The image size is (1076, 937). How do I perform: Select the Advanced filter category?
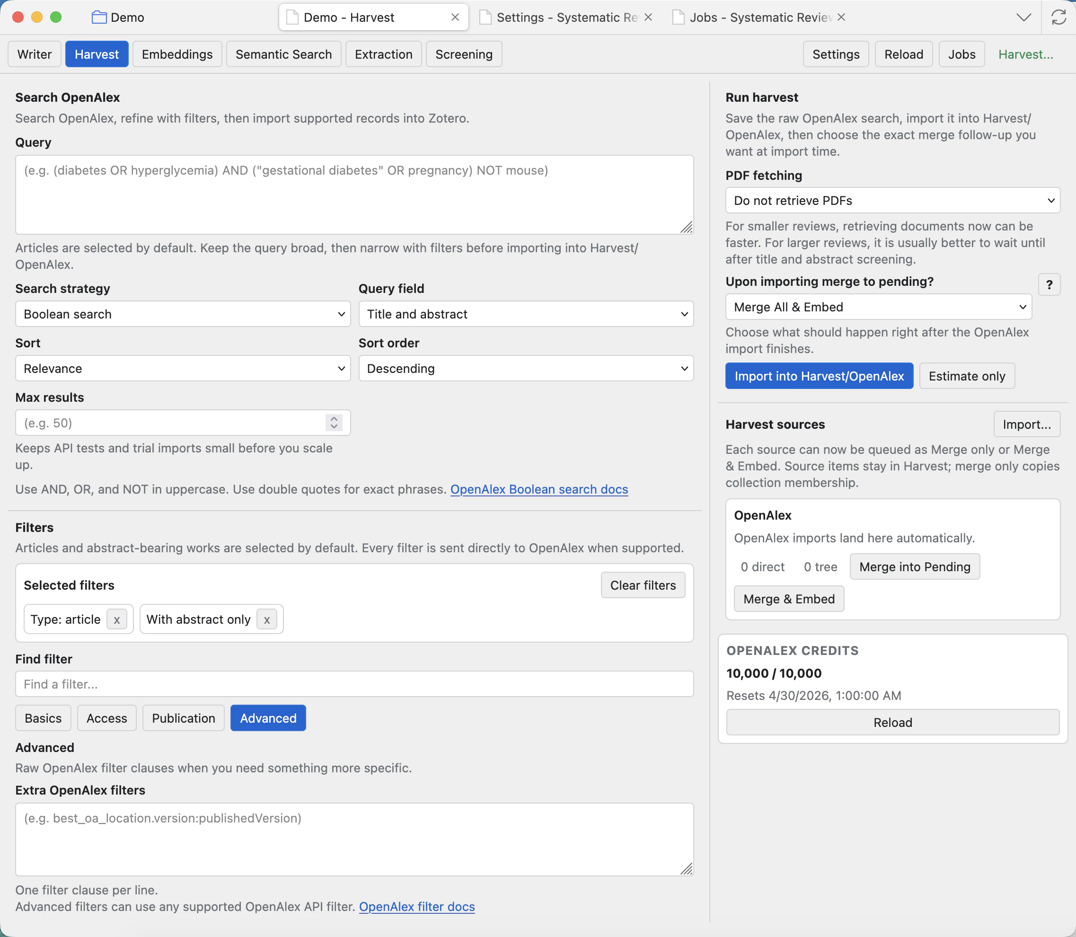click(x=268, y=718)
